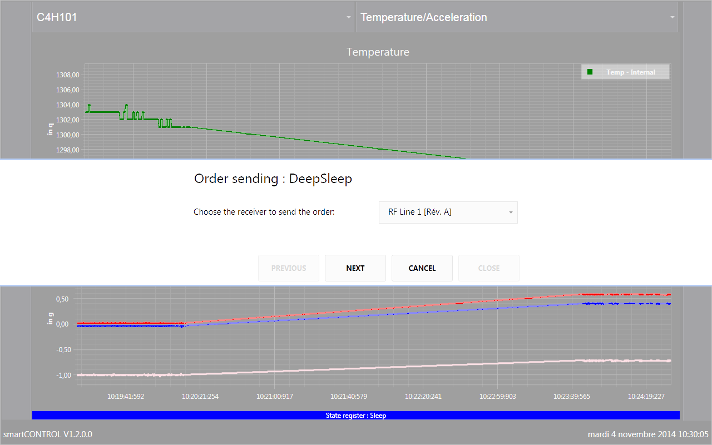Viewport: 712px width, 445px height.
Task: Click the 10:24:19:227 time label
Action: tap(646, 397)
